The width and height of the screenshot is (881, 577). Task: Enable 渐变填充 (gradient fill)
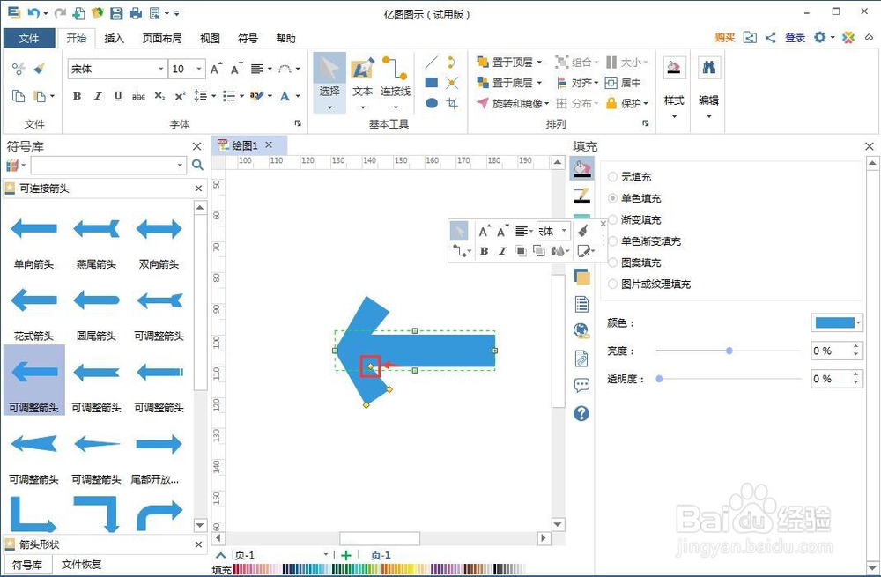[613, 219]
